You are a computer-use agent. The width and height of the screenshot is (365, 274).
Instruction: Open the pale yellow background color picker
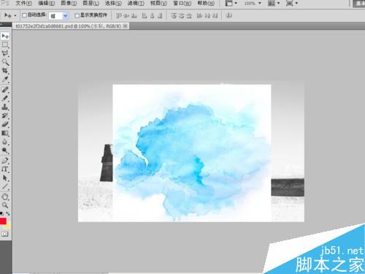coord(8,226)
